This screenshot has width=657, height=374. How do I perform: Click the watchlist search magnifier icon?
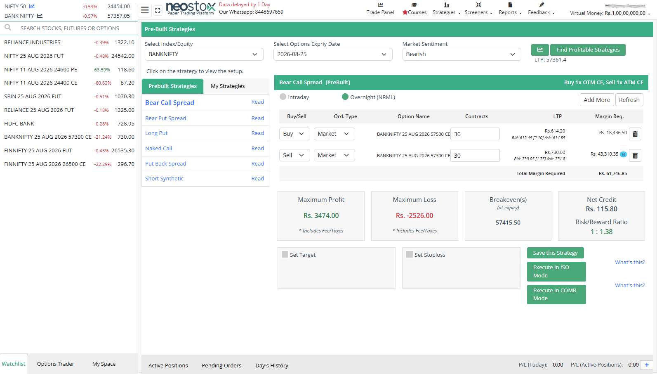[x=8, y=28]
